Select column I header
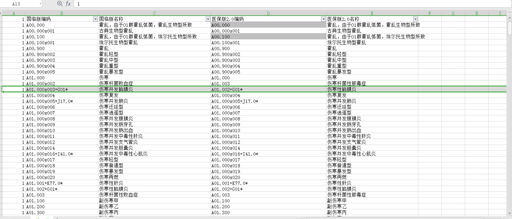Screen dimensions: 512x219 click(500, 13)
